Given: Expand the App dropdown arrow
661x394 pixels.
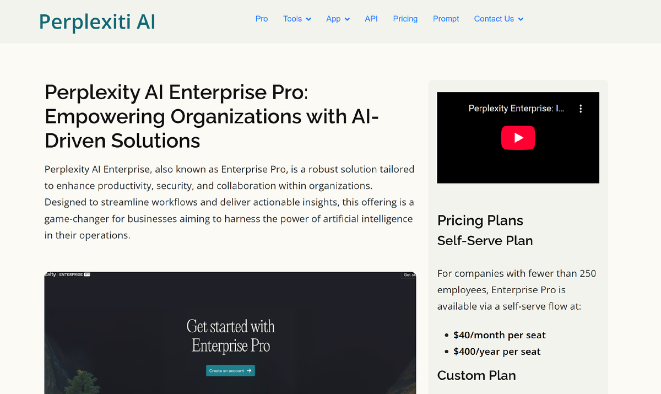Looking at the screenshot, I should pyautogui.click(x=347, y=19).
